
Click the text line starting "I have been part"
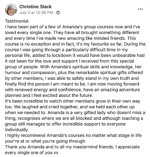[73, 27]
